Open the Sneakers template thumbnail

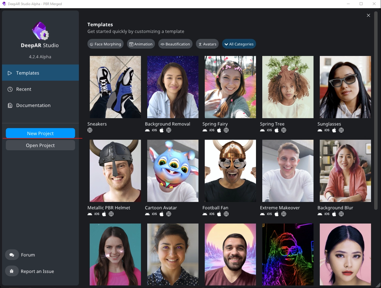click(x=115, y=87)
